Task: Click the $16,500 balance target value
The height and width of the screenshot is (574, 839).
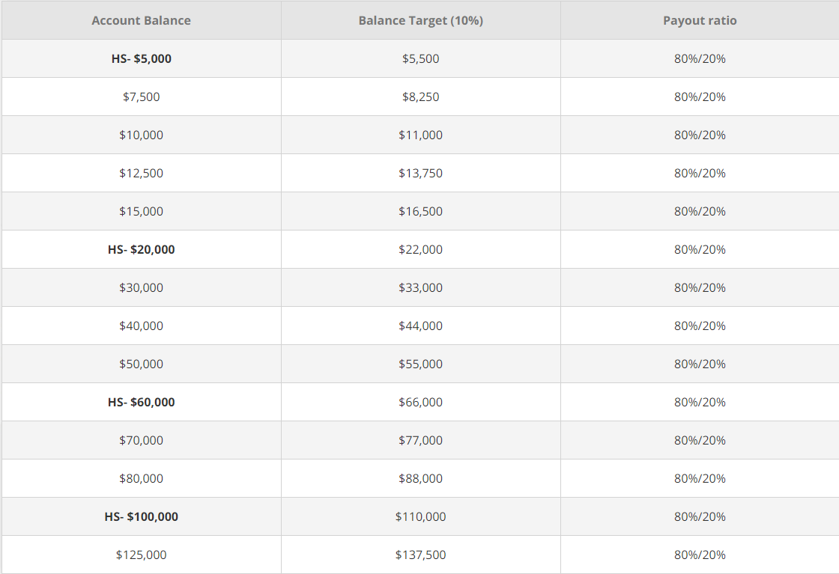Action: tap(420, 211)
